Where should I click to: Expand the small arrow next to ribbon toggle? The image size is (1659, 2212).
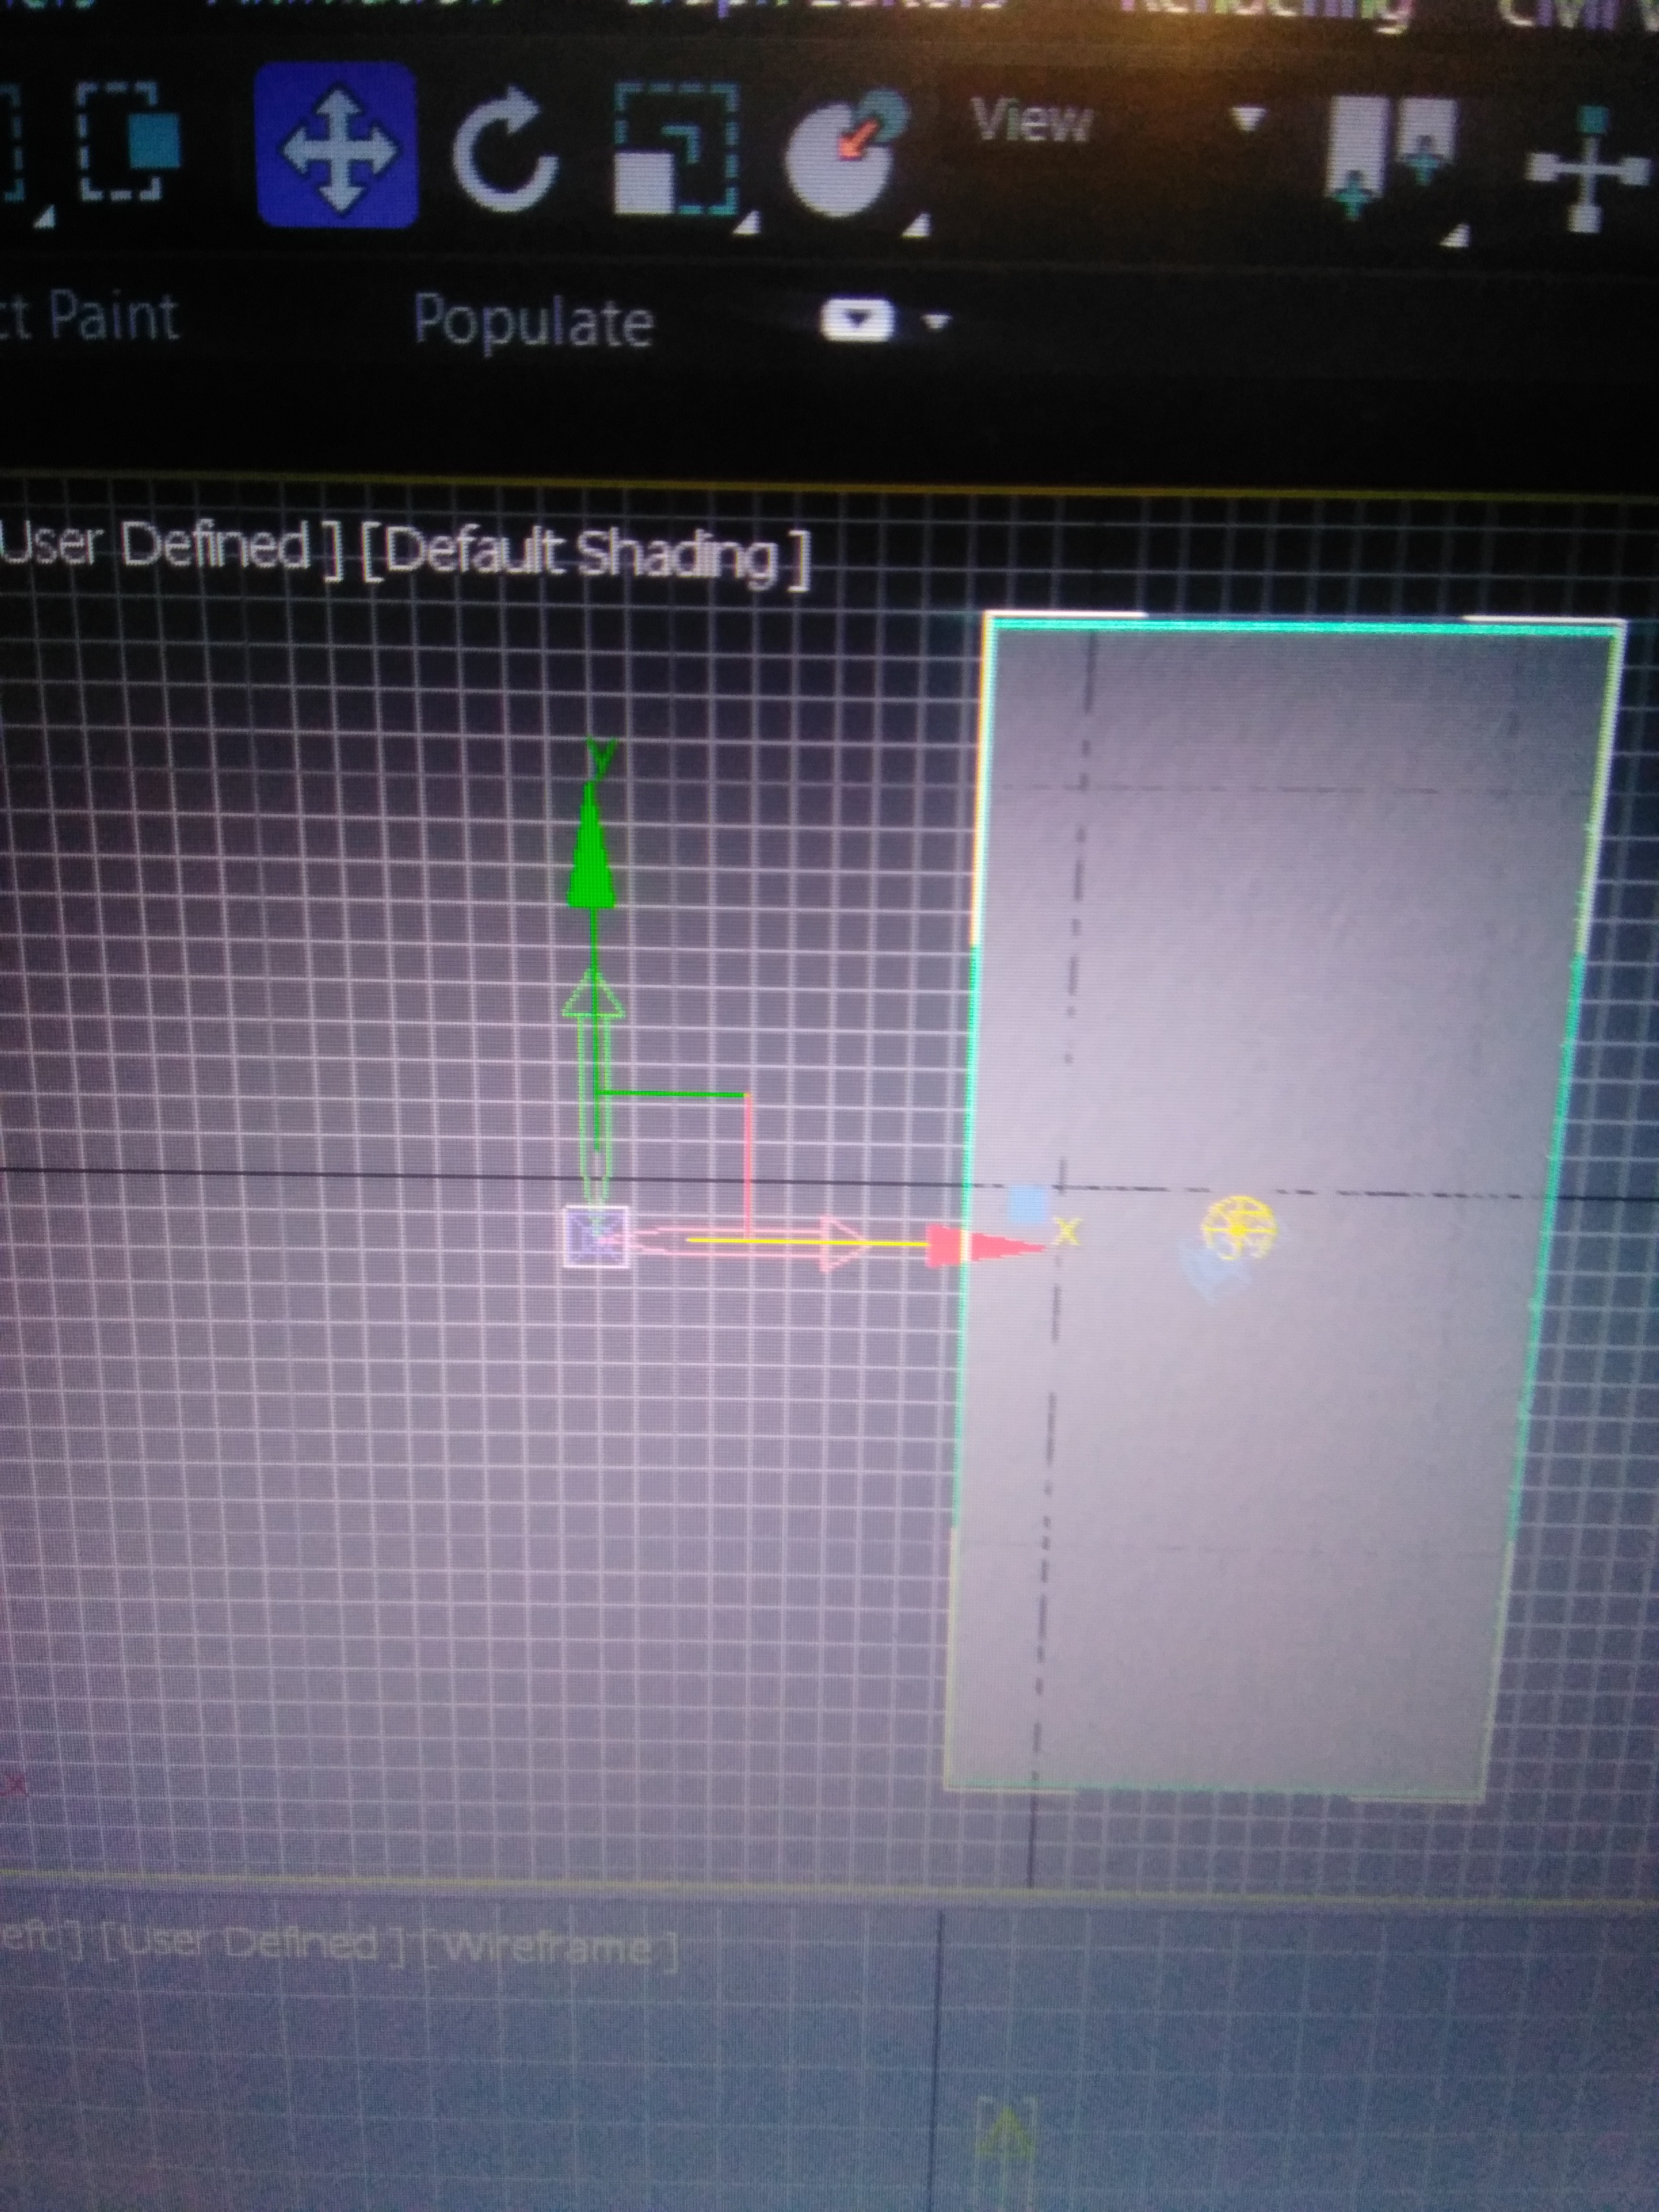click(x=937, y=321)
